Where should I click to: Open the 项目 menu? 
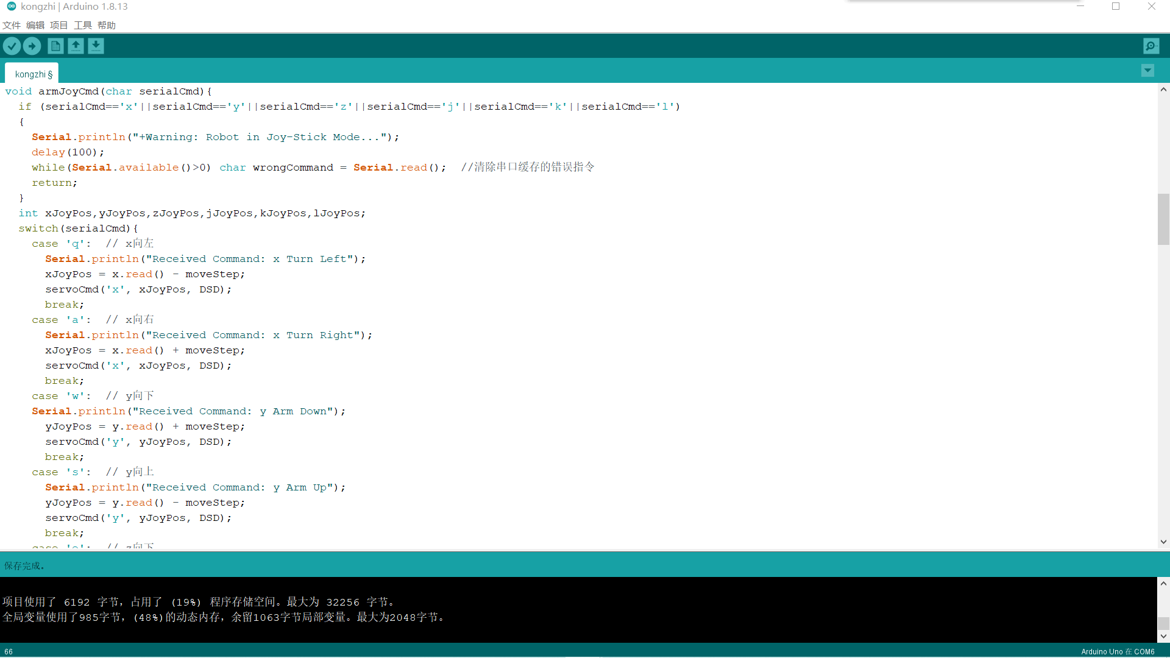click(58, 25)
